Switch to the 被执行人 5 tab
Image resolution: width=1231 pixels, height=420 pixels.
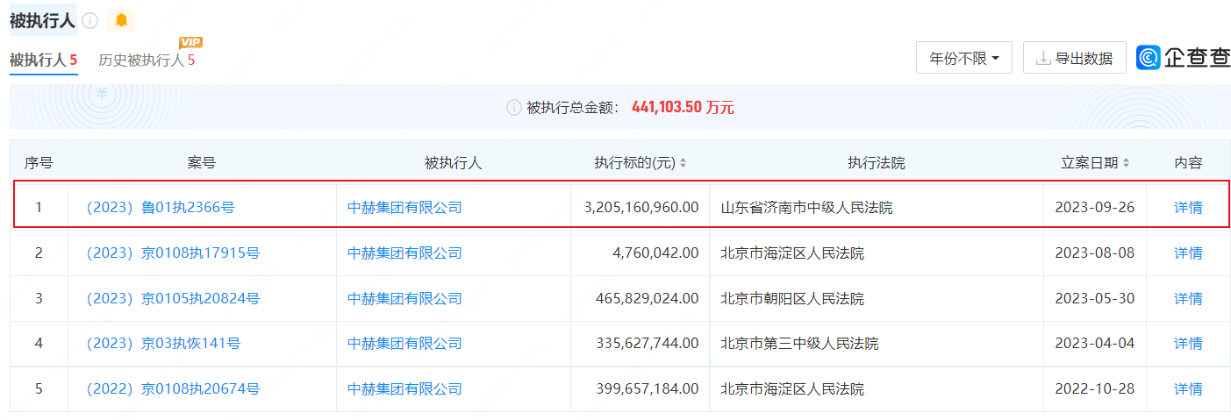coord(44,61)
